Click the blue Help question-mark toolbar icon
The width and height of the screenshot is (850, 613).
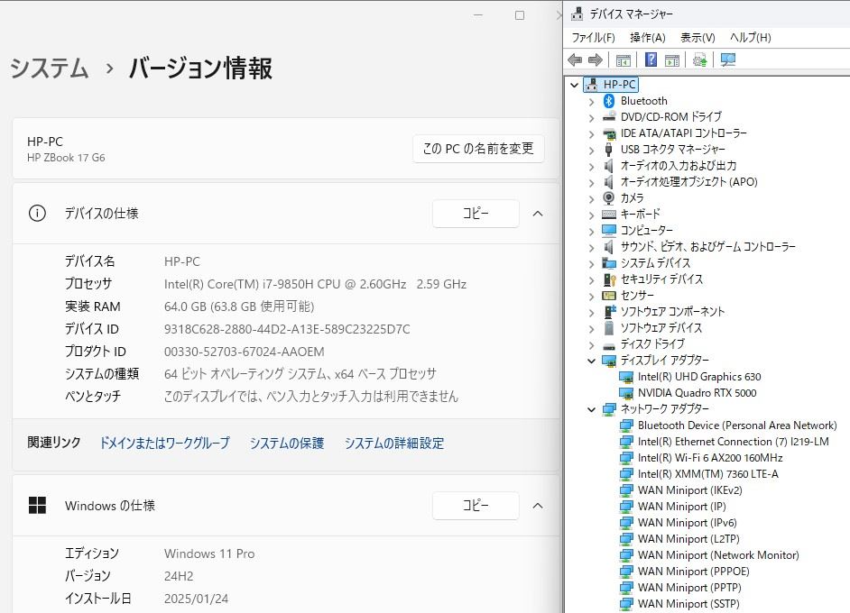tap(651, 59)
